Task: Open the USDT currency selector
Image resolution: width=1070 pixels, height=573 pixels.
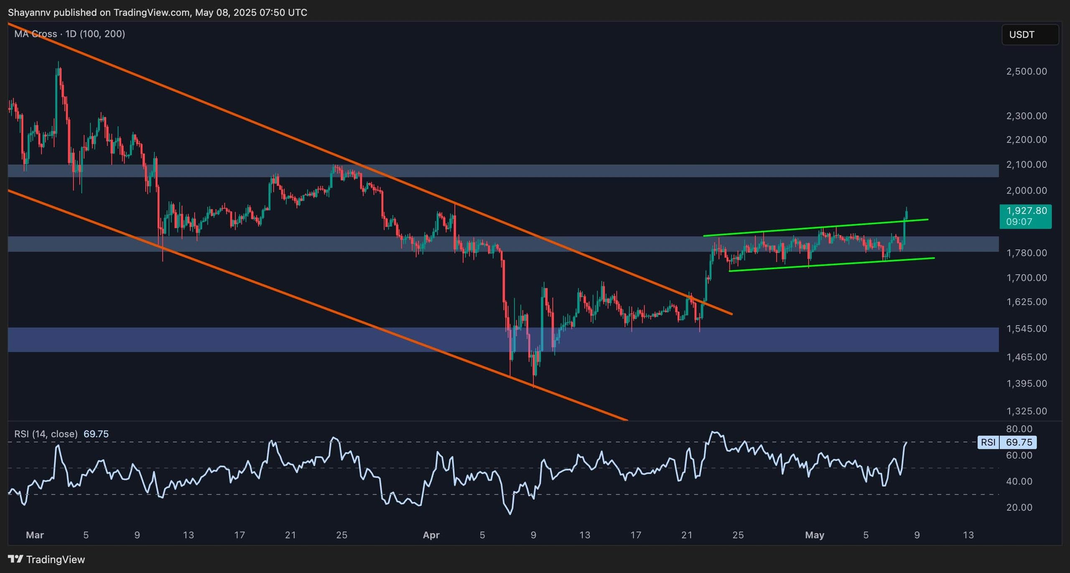Action: (x=1030, y=35)
